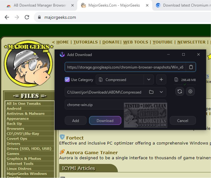Open Graphics & Photos category

[x=24, y=159]
